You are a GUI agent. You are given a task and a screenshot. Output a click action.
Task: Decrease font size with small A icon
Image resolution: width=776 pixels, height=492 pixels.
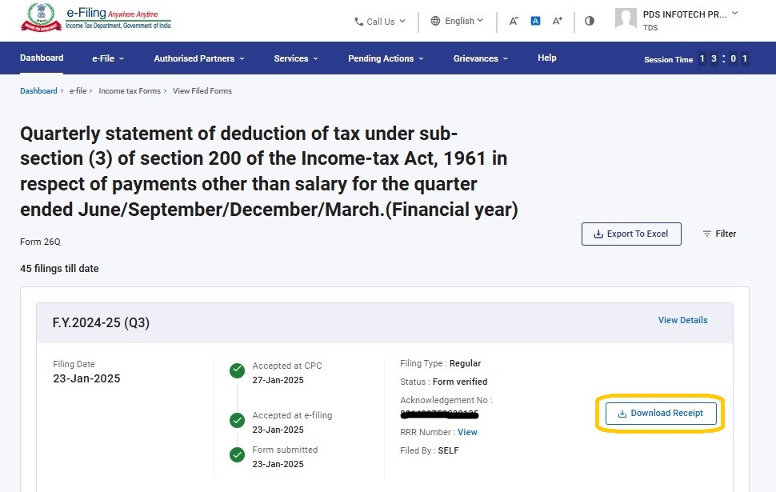pyautogui.click(x=514, y=21)
